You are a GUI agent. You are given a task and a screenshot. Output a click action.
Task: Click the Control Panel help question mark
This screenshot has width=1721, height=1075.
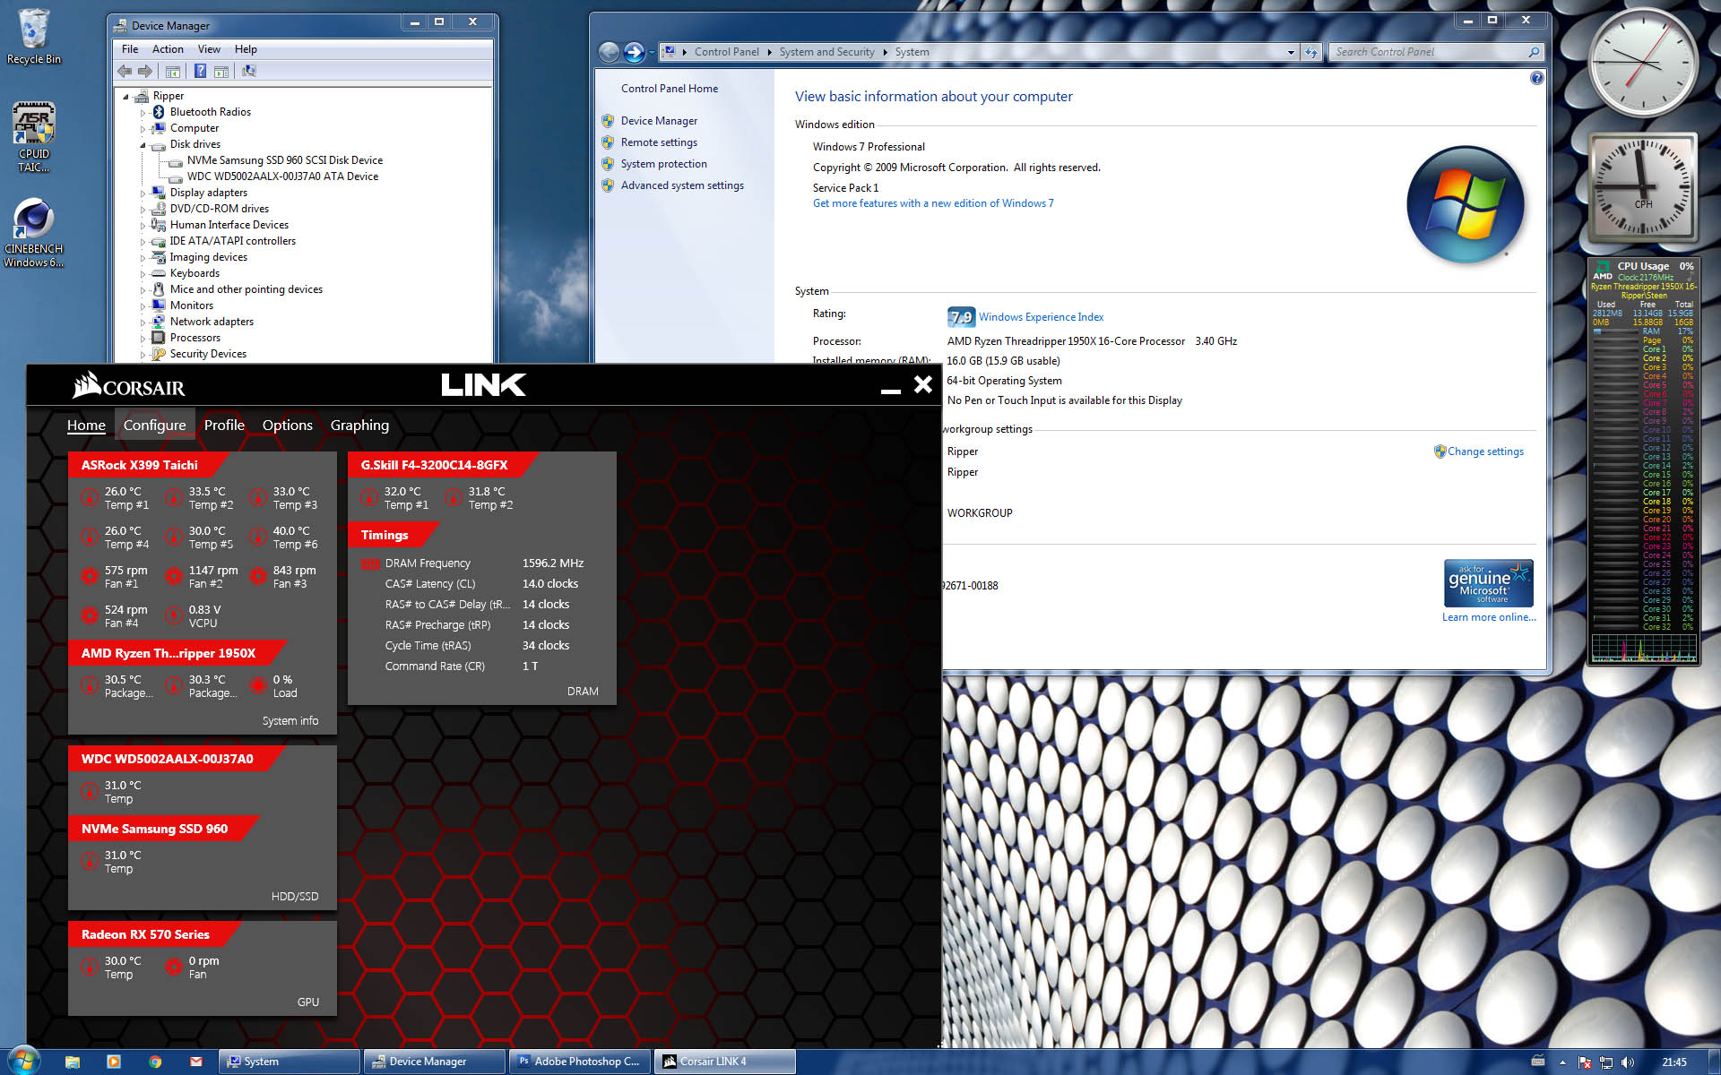(x=1536, y=79)
